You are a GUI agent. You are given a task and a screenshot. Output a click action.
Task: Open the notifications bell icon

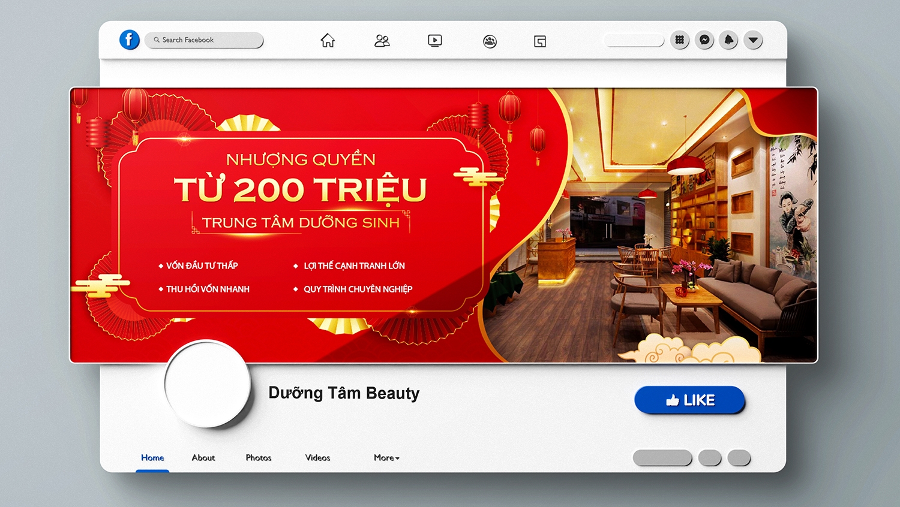point(728,40)
